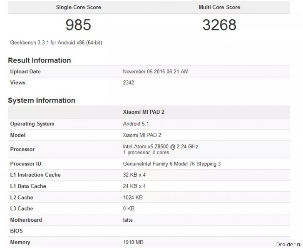The width and height of the screenshot is (303, 248).
Task: Select the multi-core score value 3268
Action: click(219, 25)
